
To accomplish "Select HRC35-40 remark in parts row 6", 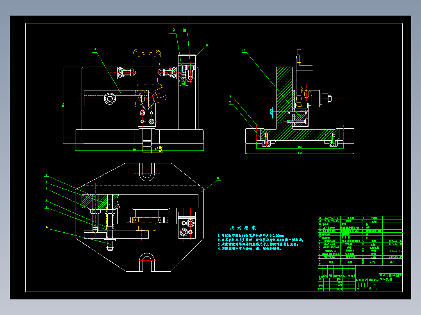I will [396, 241].
